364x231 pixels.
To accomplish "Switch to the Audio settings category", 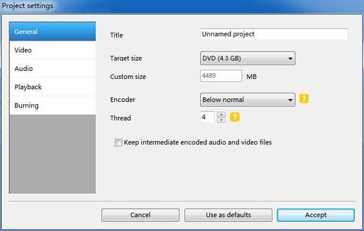I will tap(53, 69).
